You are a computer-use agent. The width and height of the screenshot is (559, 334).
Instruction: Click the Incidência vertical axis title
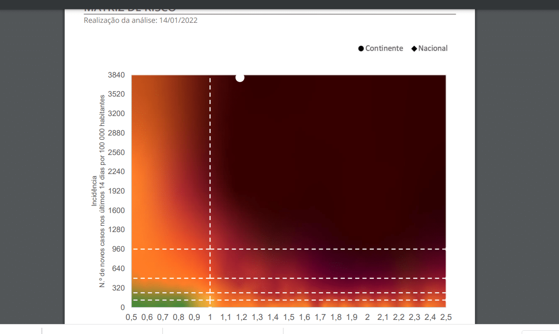pyautogui.click(x=94, y=191)
